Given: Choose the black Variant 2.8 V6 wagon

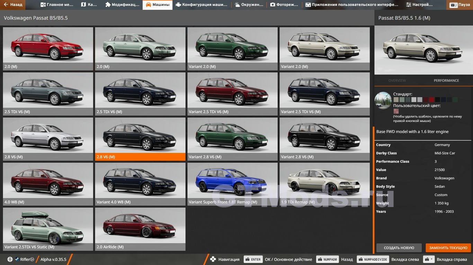Looking at the screenshot, I should pos(325,139).
